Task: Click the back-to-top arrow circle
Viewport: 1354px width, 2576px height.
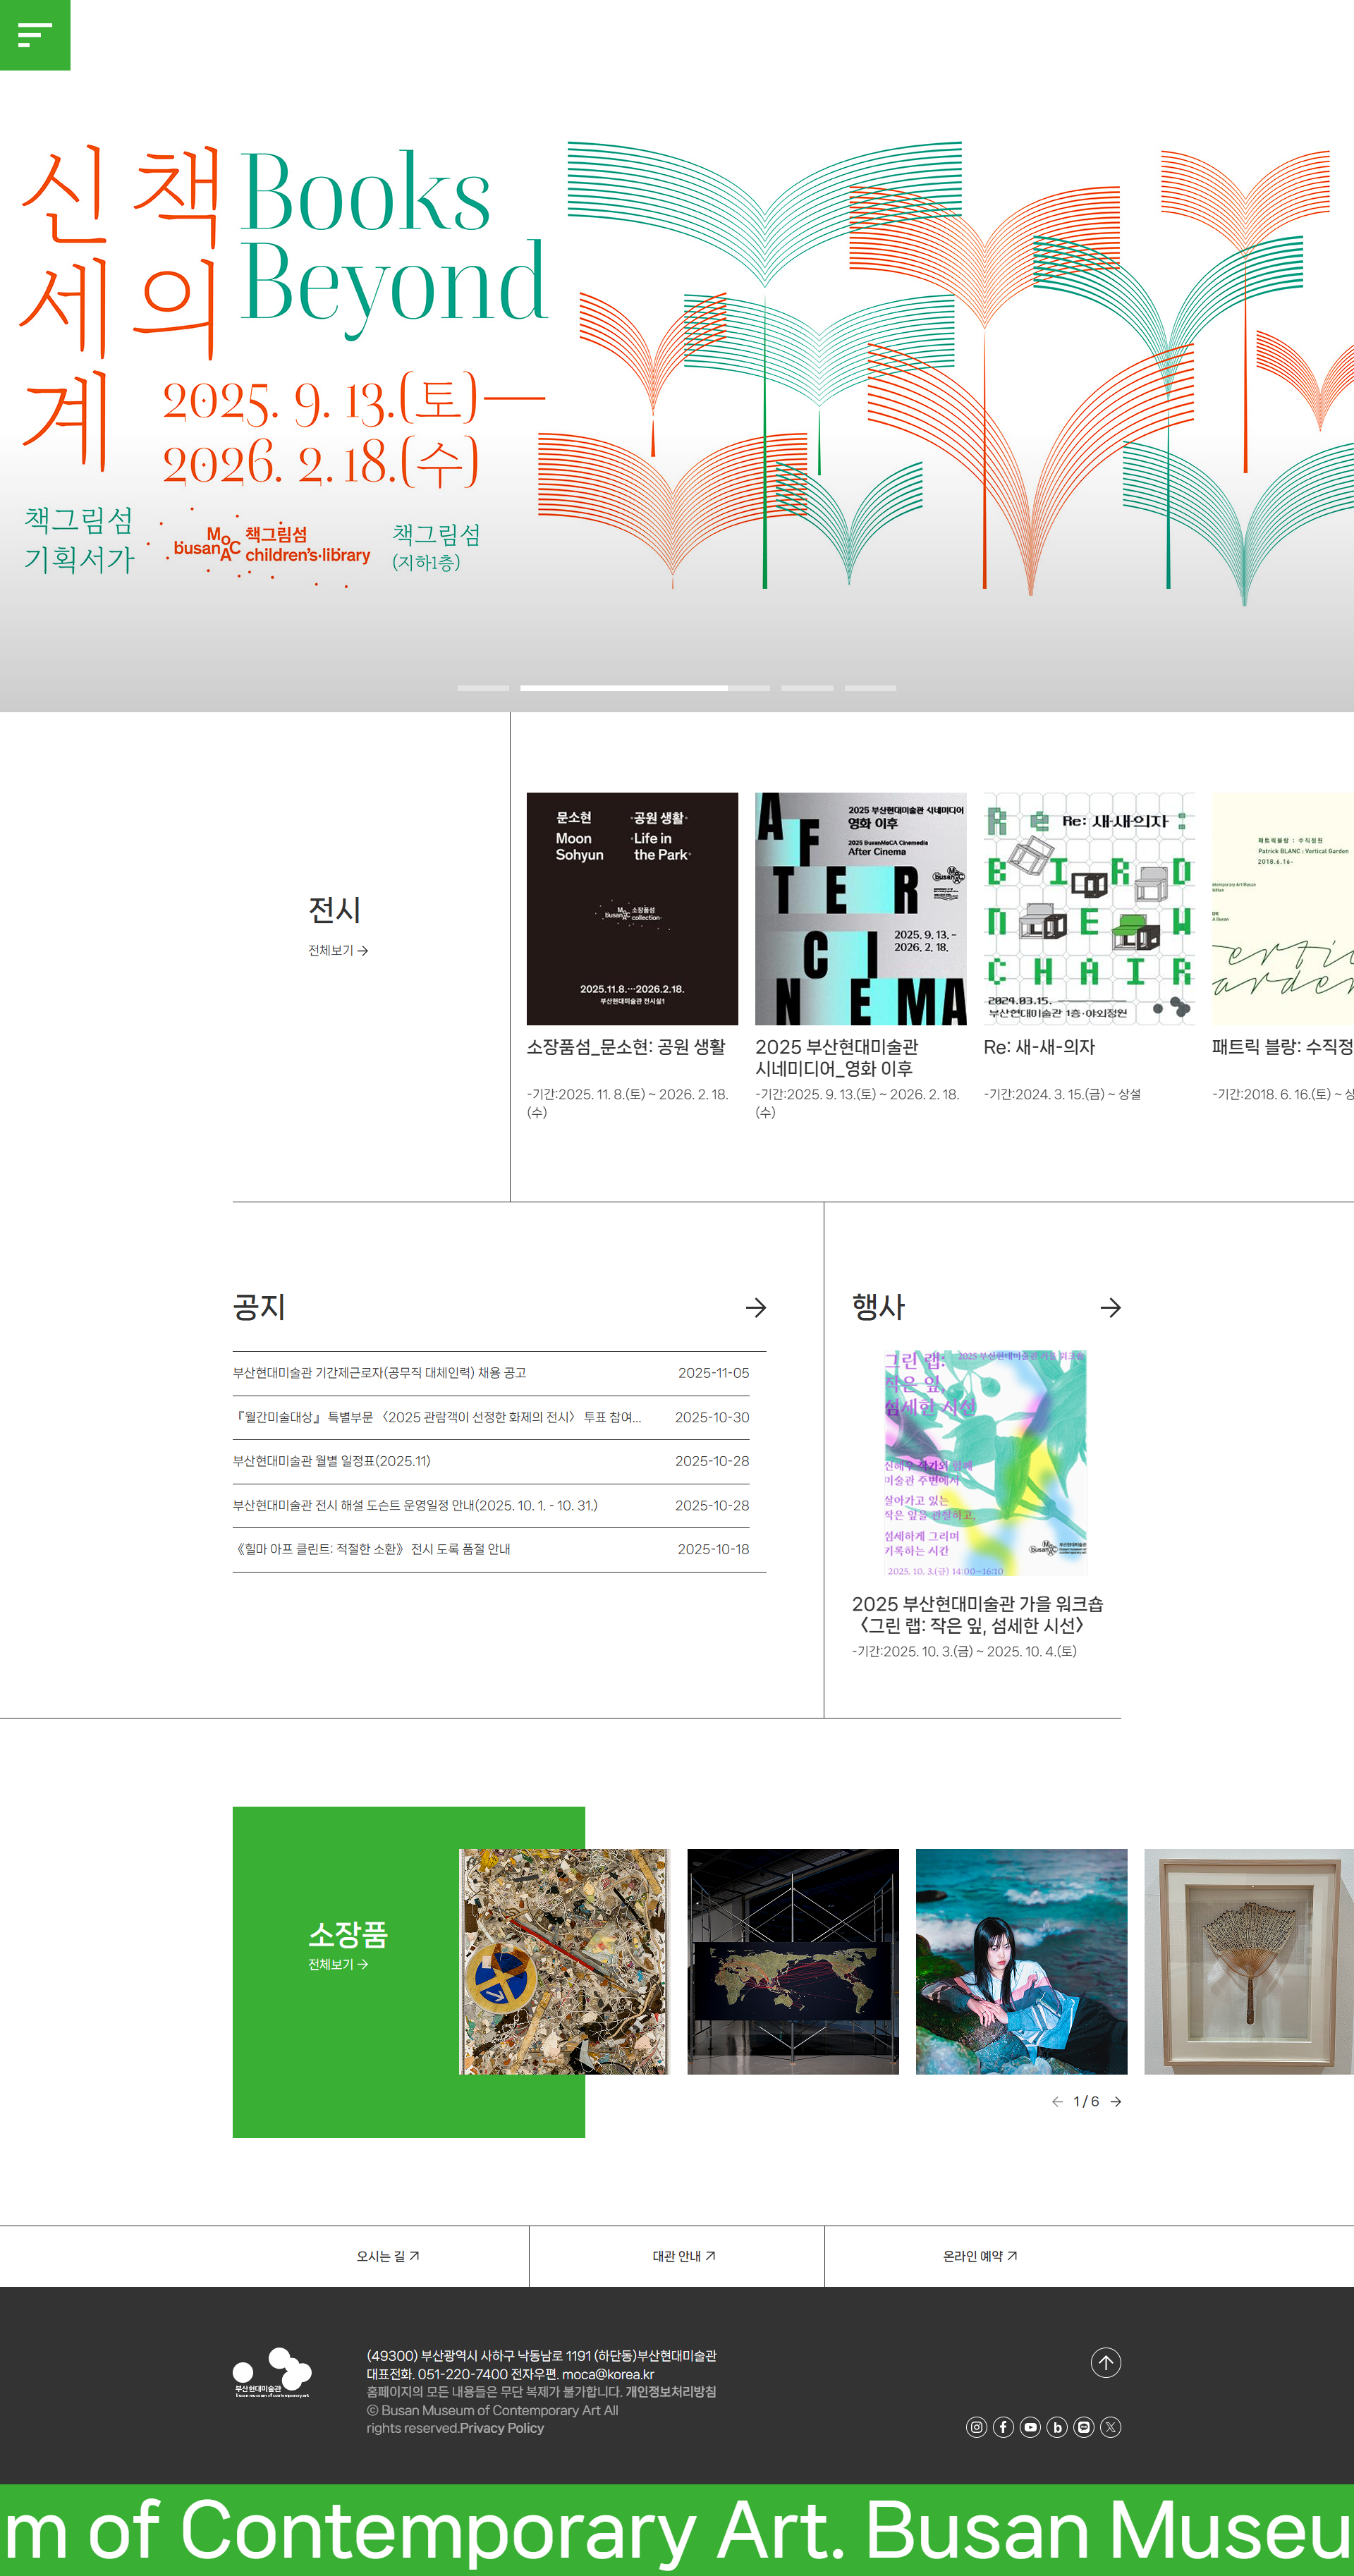Action: (1105, 2363)
